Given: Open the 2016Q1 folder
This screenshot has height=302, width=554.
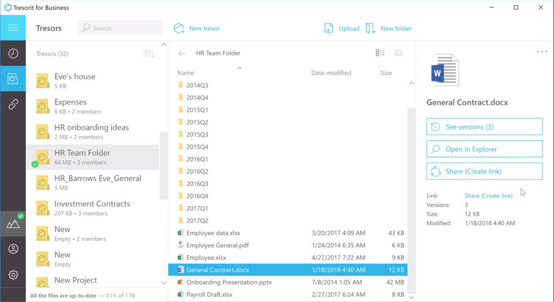Looking at the screenshot, I should (197, 159).
